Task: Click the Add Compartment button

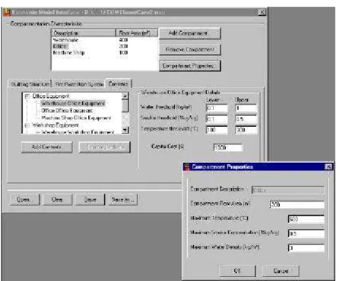Action: tap(190, 34)
